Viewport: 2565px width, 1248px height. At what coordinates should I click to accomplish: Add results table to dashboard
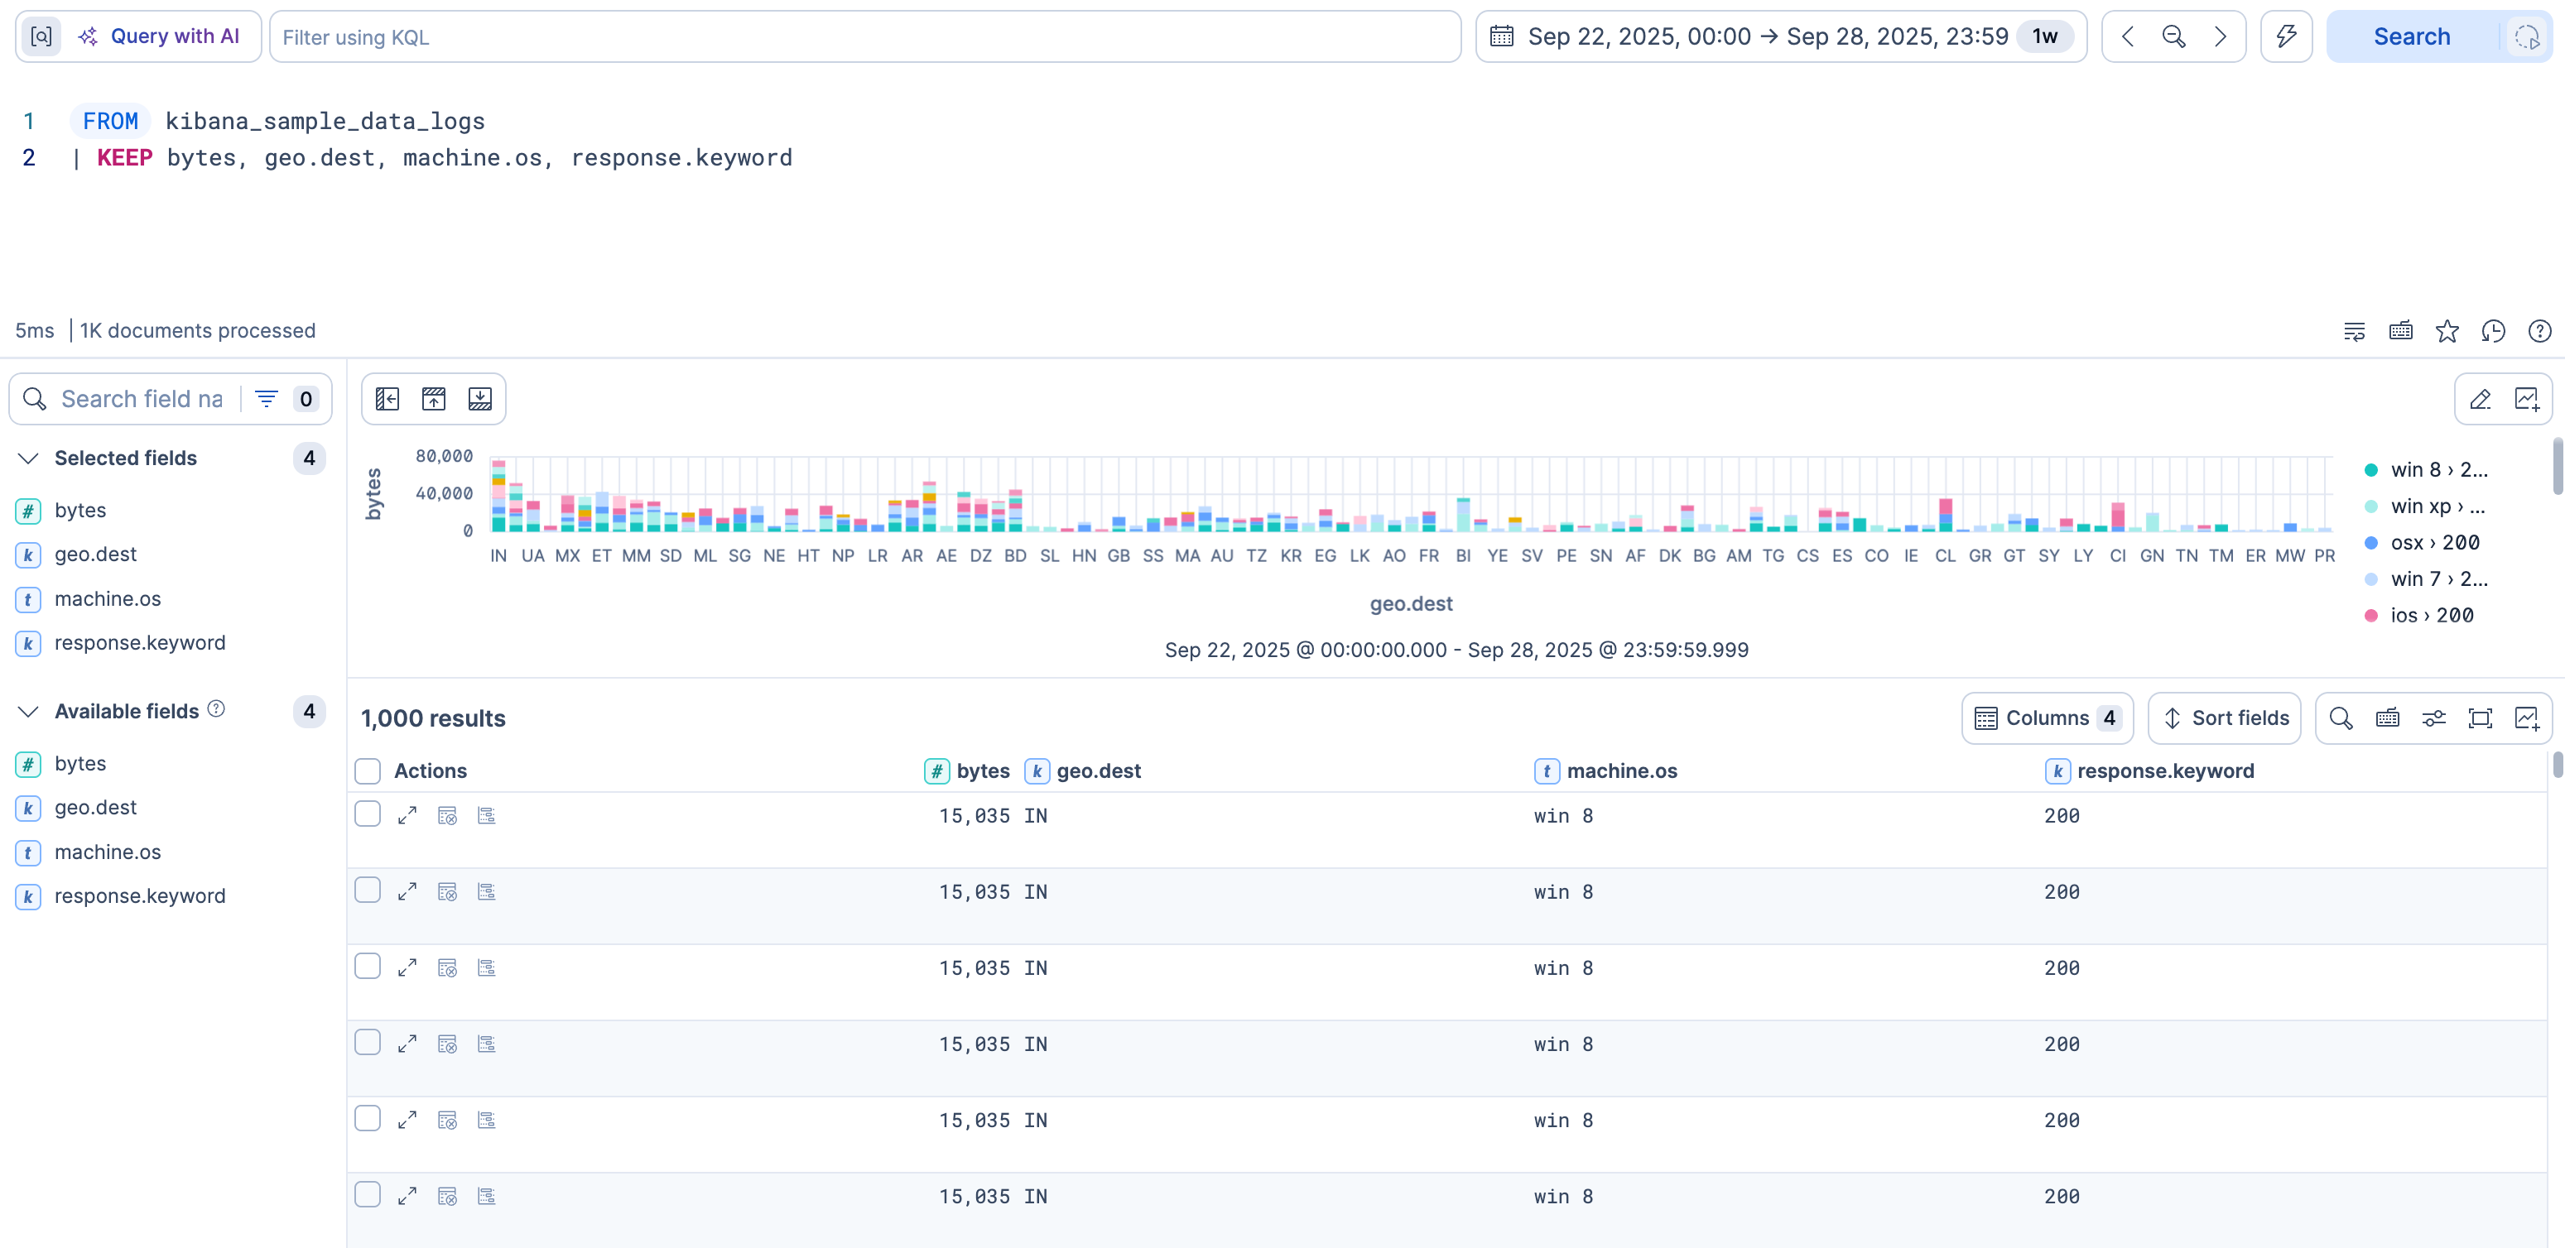[x=2526, y=718]
